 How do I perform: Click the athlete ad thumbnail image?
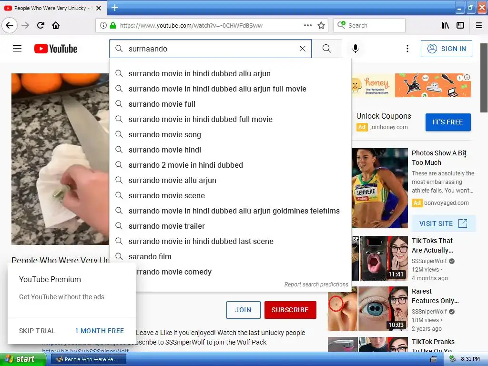(x=380, y=188)
